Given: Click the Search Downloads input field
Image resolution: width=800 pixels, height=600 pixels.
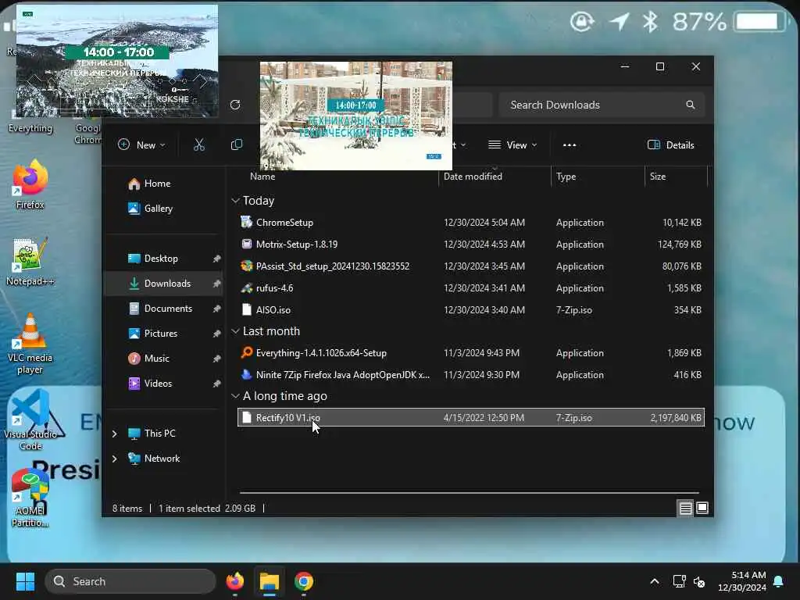Looking at the screenshot, I should [602, 105].
